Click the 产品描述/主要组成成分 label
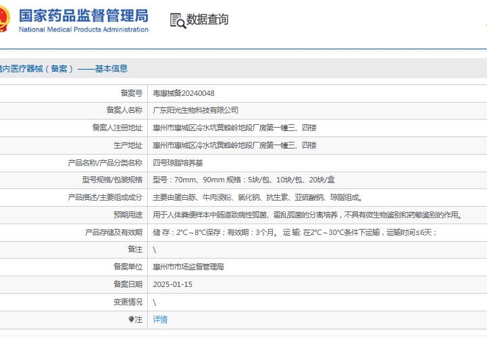This screenshot has width=487, height=339. [105, 197]
